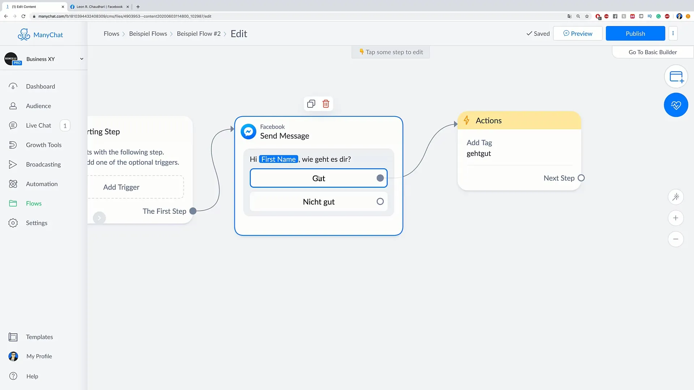This screenshot has width=694, height=390.
Task: Open Settings from sidebar
Action: click(x=37, y=223)
